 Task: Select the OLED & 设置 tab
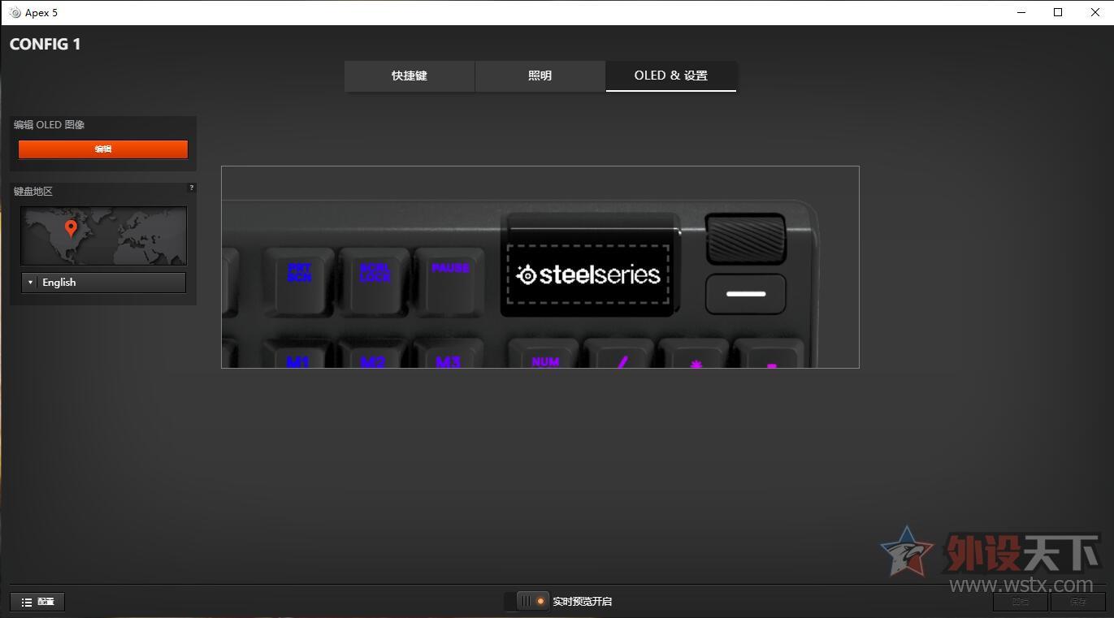[671, 76]
